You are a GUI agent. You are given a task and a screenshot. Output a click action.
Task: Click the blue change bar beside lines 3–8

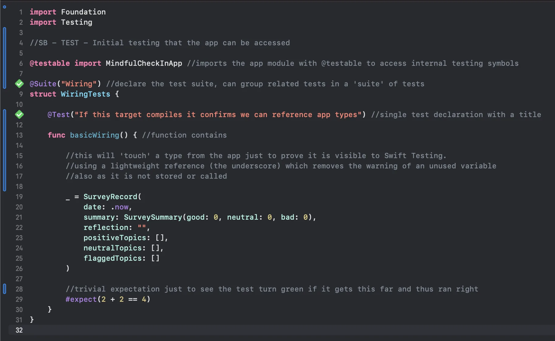tap(5, 58)
